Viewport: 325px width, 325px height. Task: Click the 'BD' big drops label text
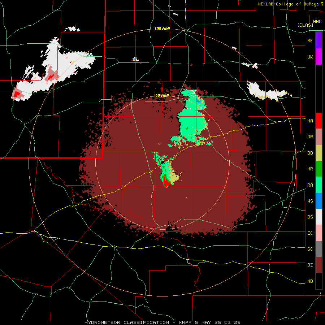tap(310, 153)
